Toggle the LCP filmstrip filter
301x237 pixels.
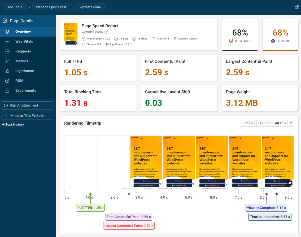pyautogui.click(x=264, y=123)
